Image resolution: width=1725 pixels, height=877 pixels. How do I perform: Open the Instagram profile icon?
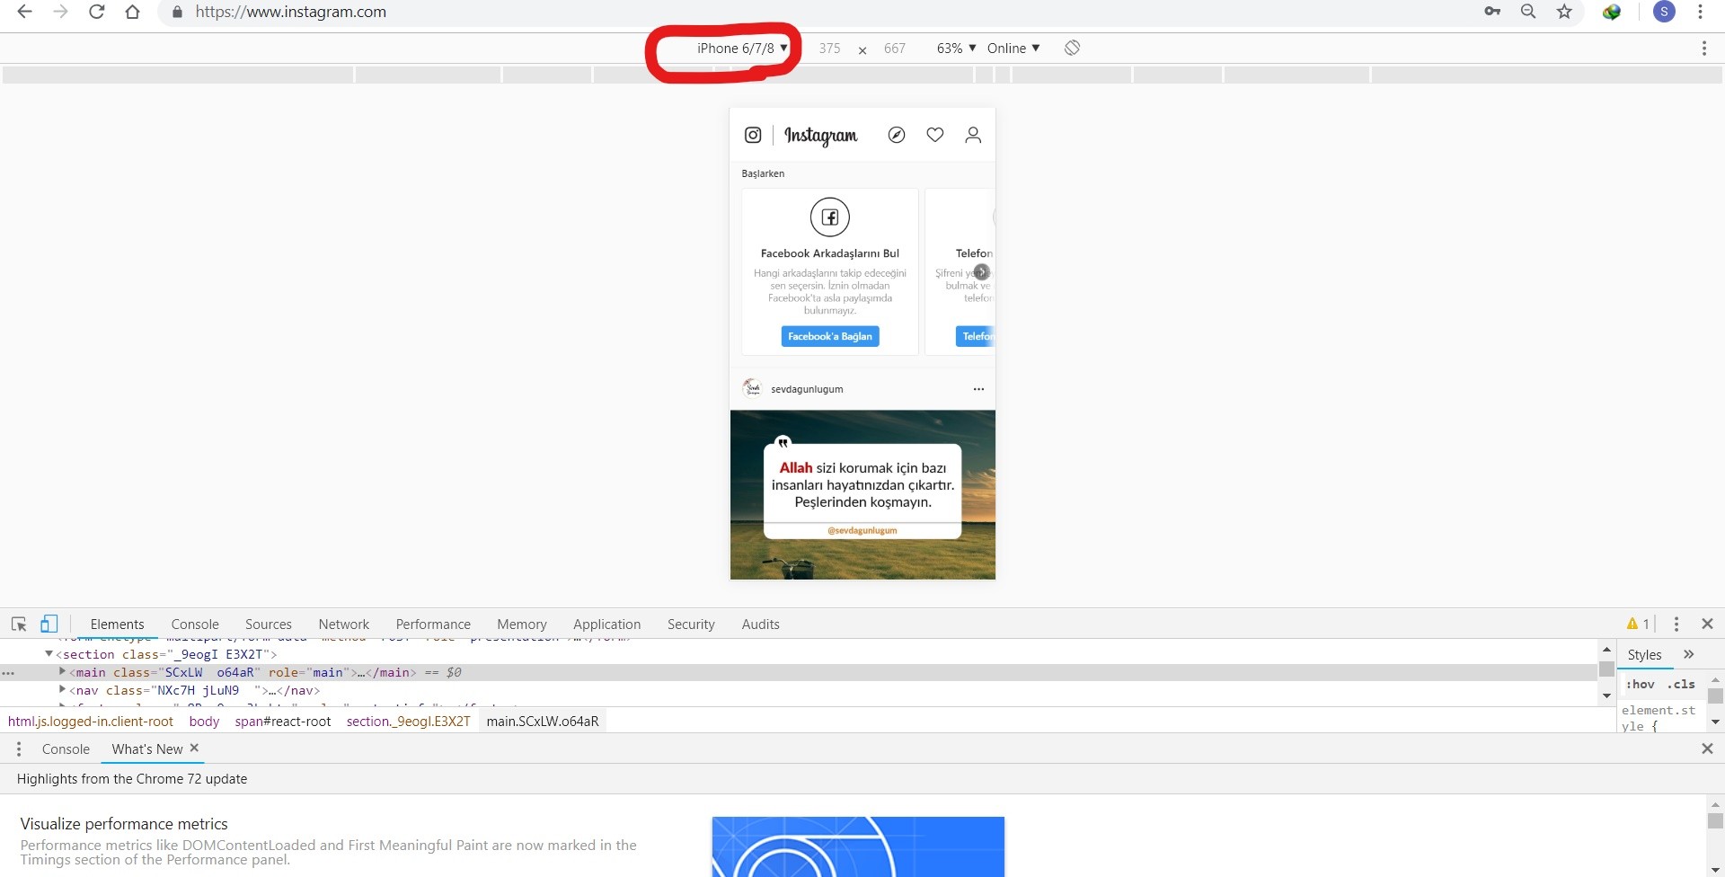973,135
